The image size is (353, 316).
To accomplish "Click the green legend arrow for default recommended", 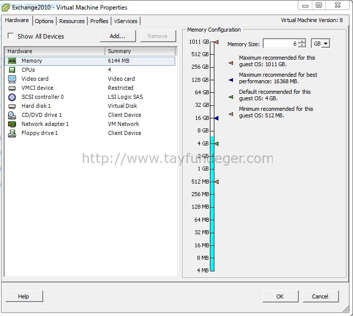I will coord(231,97).
